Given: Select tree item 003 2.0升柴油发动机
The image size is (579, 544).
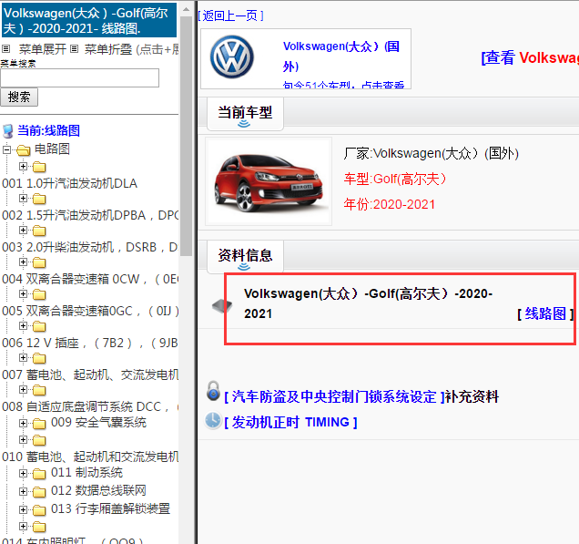Looking at the screenshot, I should [90, 247].
